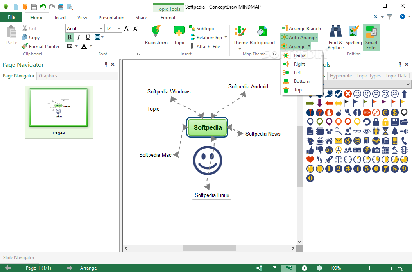412x272 pixels.
Task: Open Find & Replace
Action: [x=335, y=37]
